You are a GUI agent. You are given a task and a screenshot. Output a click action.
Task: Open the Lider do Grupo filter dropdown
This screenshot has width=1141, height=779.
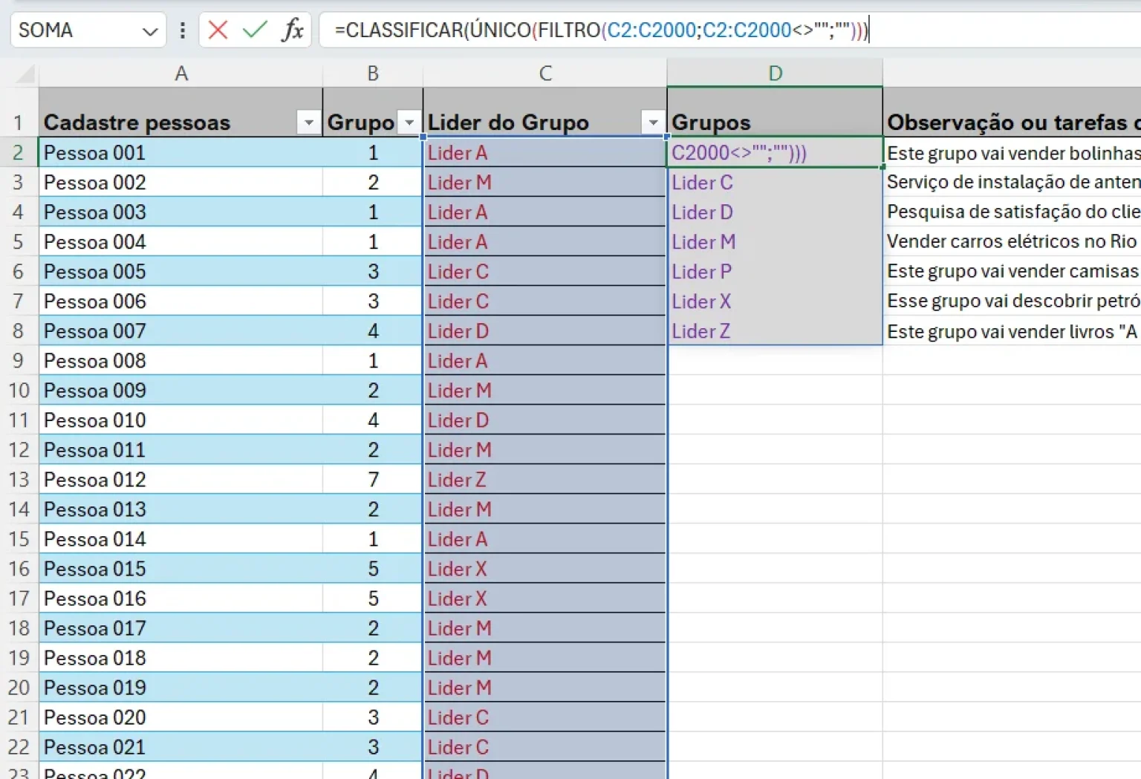[x=653, y=123]
